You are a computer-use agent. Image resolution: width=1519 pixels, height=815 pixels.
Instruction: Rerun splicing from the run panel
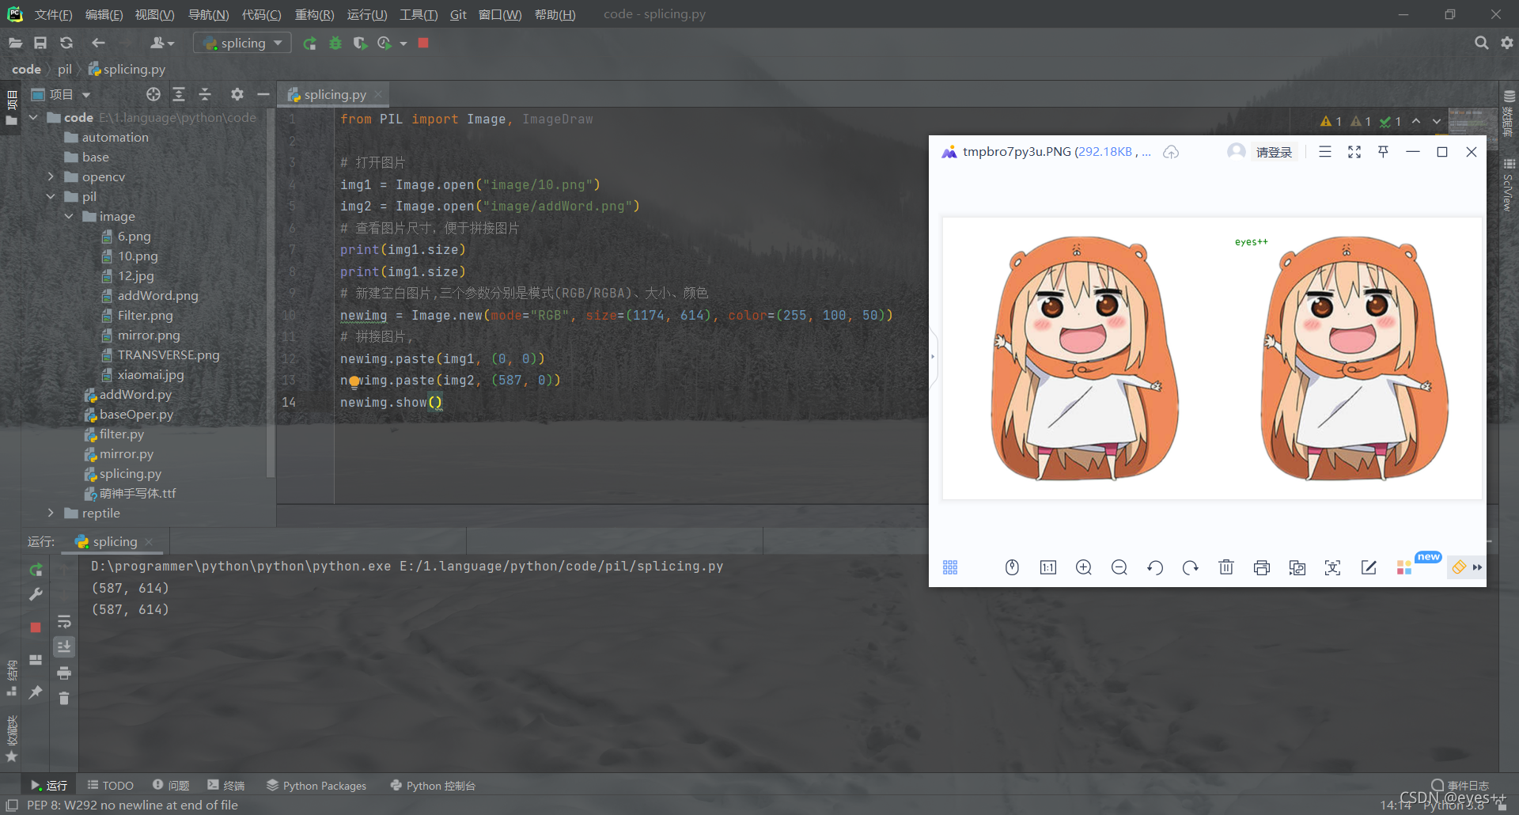click(x=36, y=570)
